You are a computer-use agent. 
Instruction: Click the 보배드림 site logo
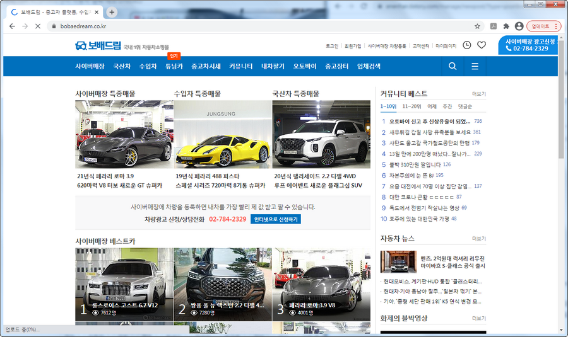98,45
